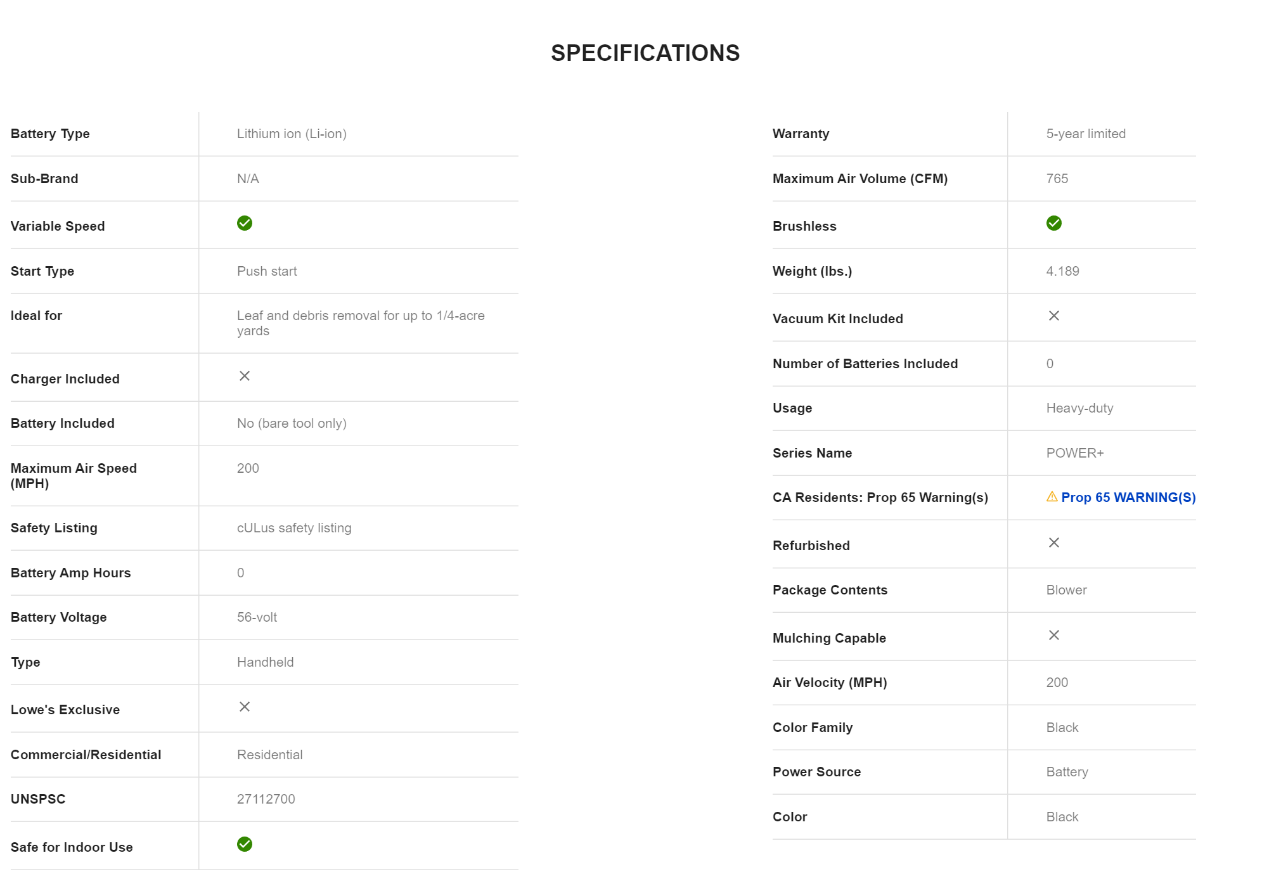Click the 56-volt battery voltage value
The height and width of the screenshot is (879, 1281).
(x=257, y=617)
